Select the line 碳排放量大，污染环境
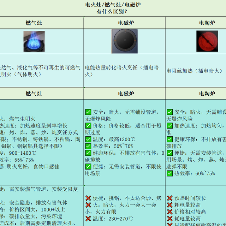Image resolution: width=226 pixels, height=226 pixels. point(31,216)
